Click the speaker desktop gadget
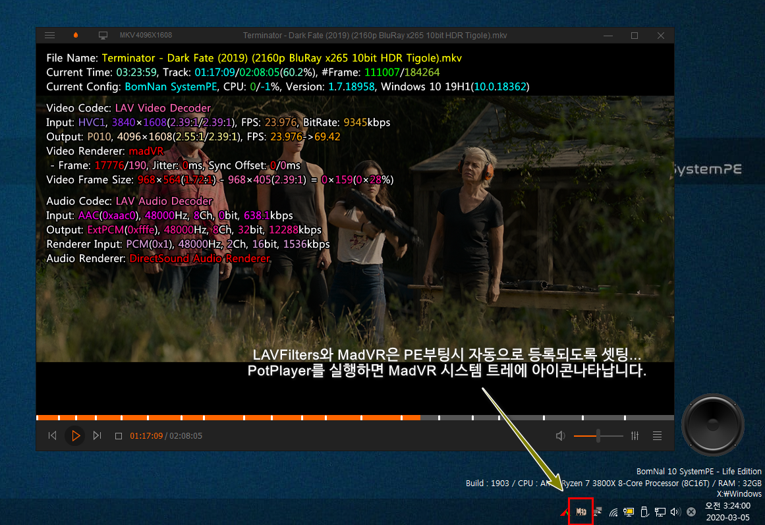The height and width of the screenshot is (525, 765). [x=713, y=425]
